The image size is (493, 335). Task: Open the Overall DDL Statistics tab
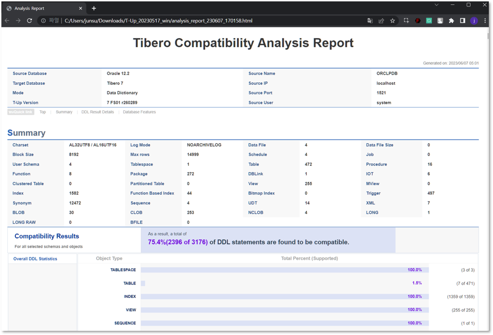pos(35,259)
